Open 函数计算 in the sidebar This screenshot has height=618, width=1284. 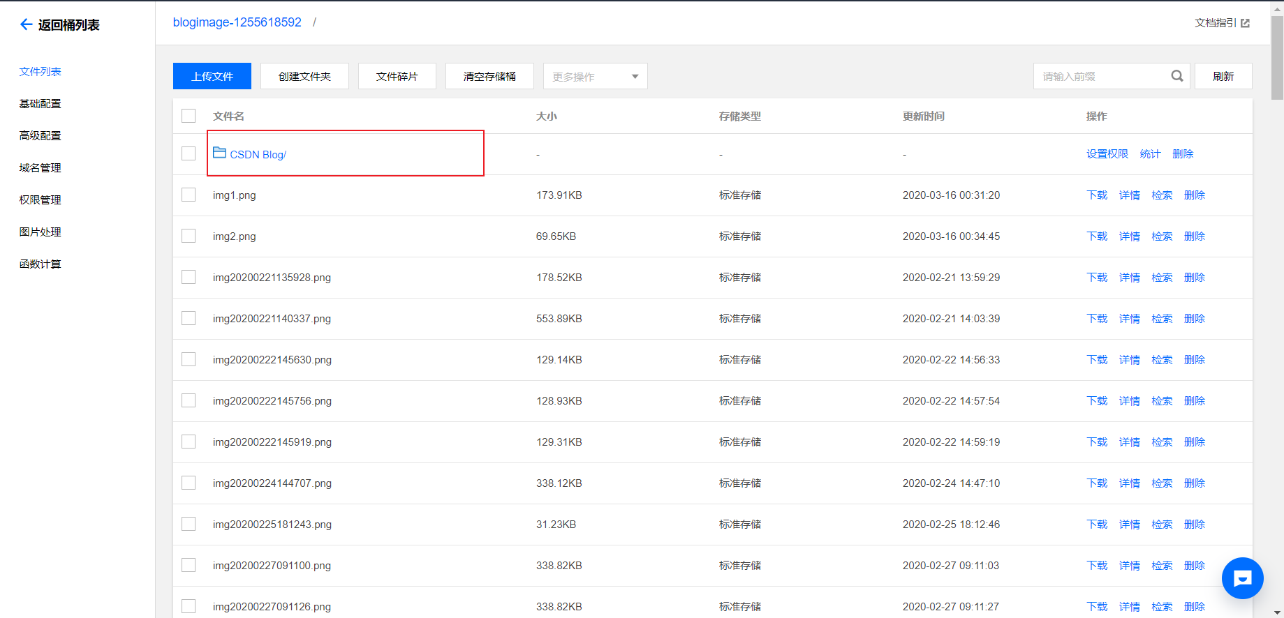tap(40, 264)
